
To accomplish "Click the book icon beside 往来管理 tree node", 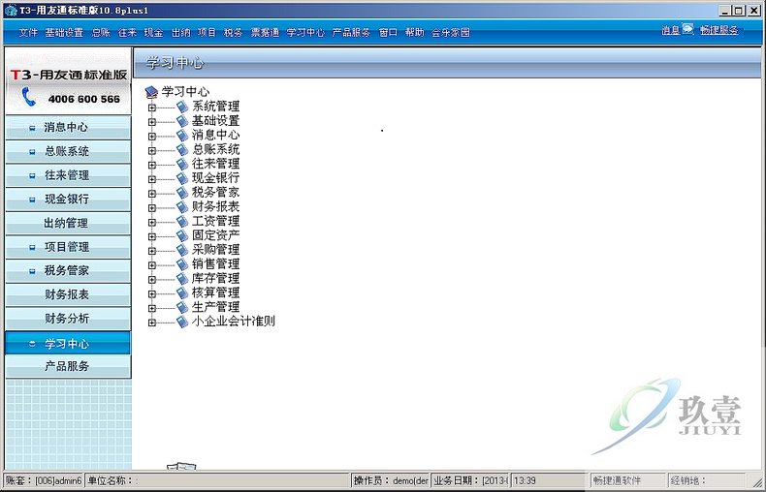I will (x=182, y=164).
